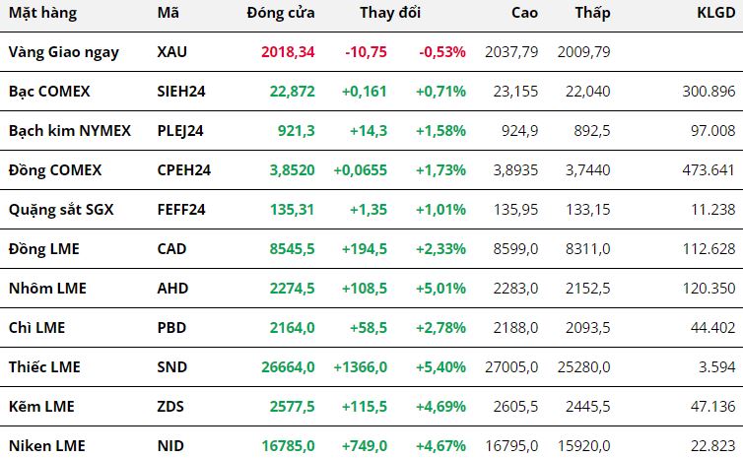The image size is (743, 458).
Task: Select the 'Vàng Giao ngay' row name
Action: coord(63,51)
